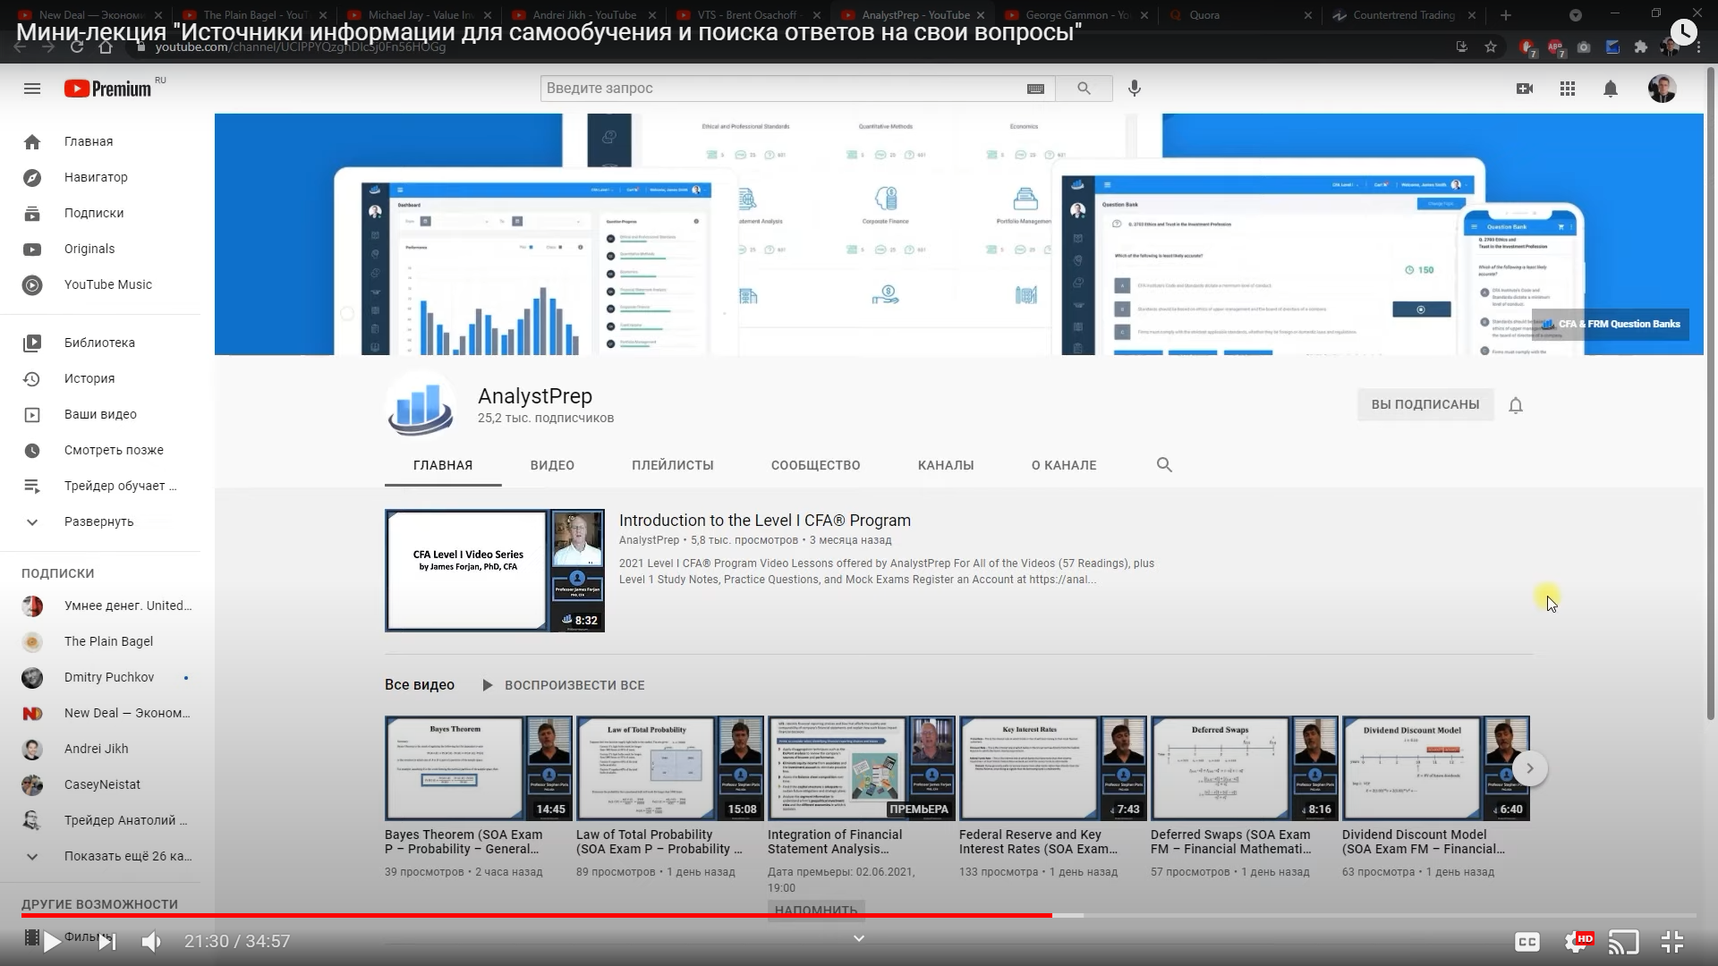1718x966 pixels.
Task: Click the voice search microphone icon
Action: click(x=1134, y=89)
